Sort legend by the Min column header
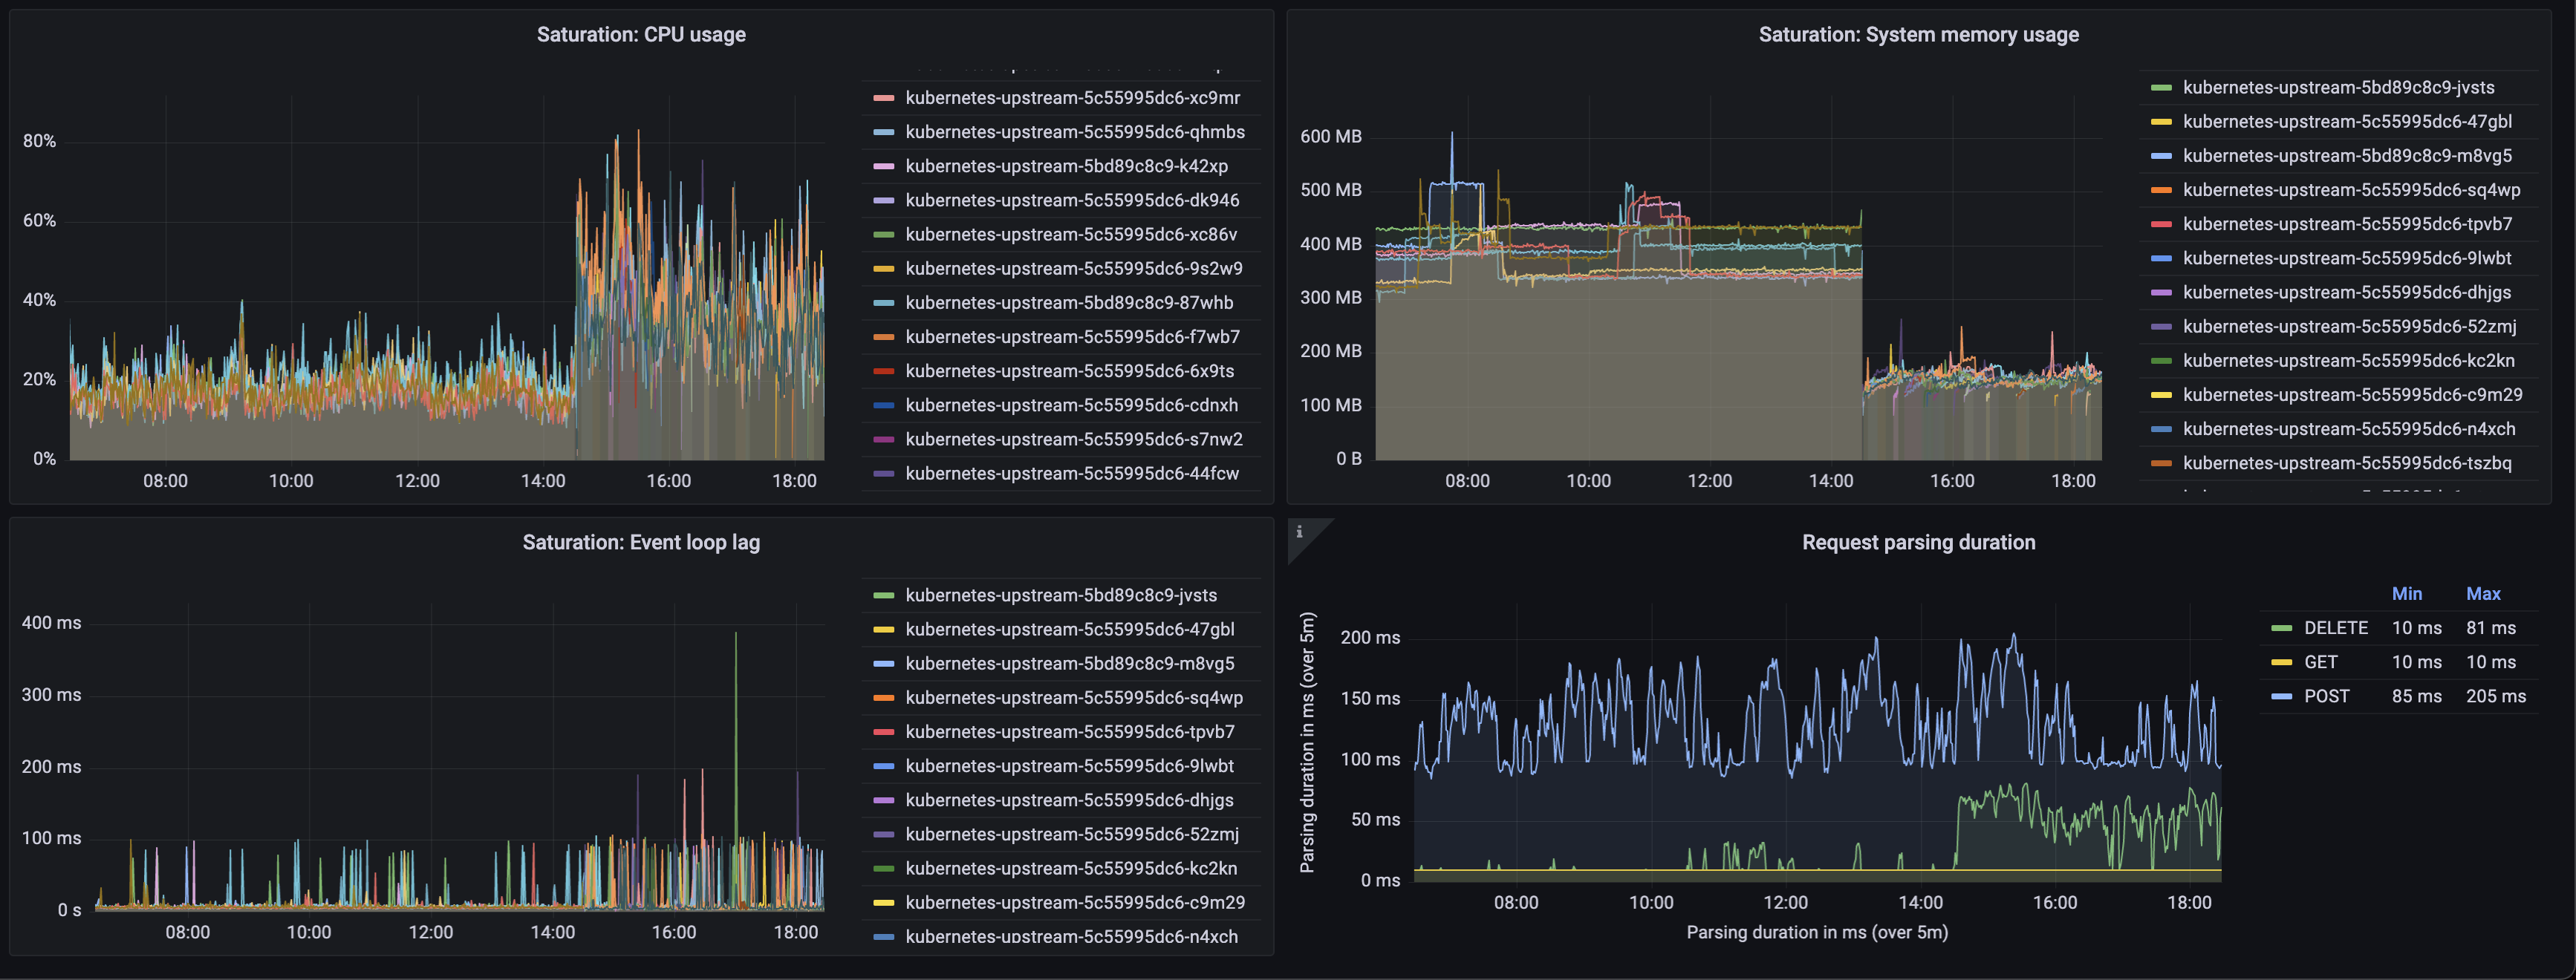 [2408, 593]
